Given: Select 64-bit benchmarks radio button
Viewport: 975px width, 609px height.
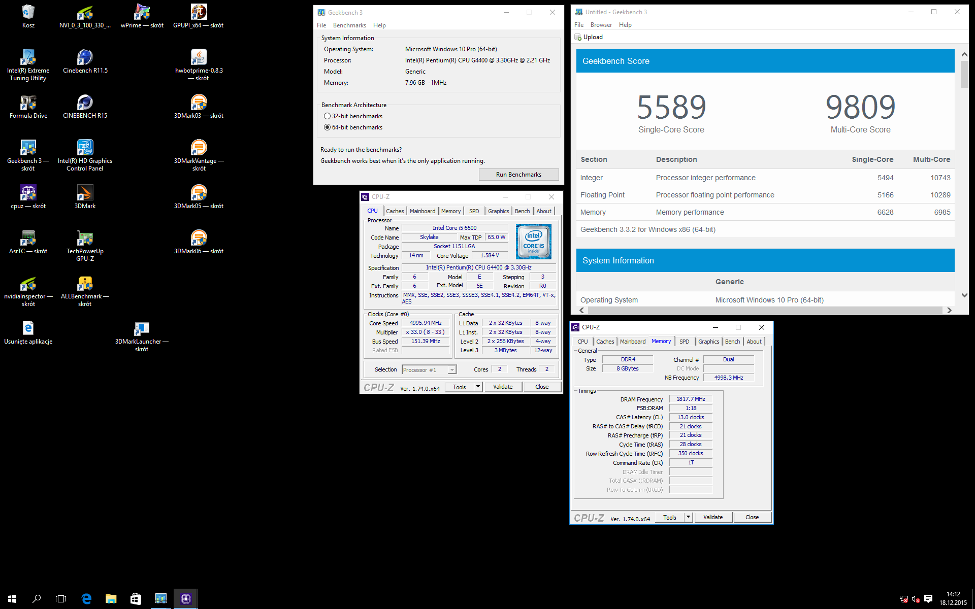Looking at the screenshot, I should pyautogui.click(x=328, y=127).
